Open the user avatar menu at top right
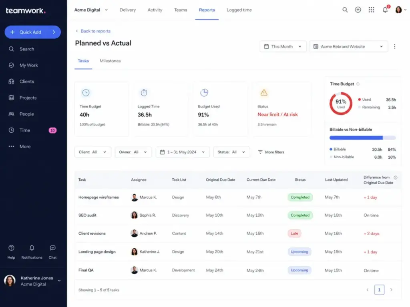Viewport: 410px width, 307px height. pos(400,10)
